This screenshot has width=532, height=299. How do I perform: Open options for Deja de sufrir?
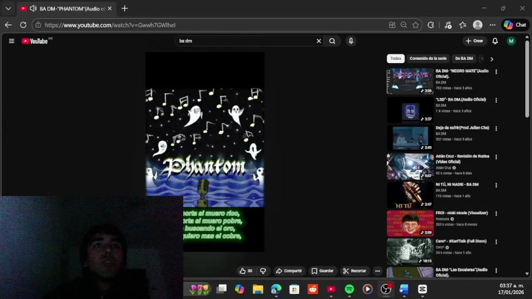[x=496, y=128]
